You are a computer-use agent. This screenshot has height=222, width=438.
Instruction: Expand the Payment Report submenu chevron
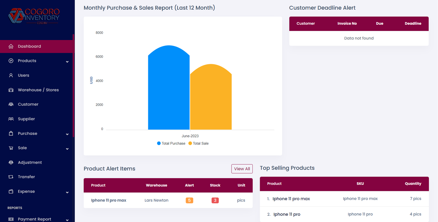point(67,220)
